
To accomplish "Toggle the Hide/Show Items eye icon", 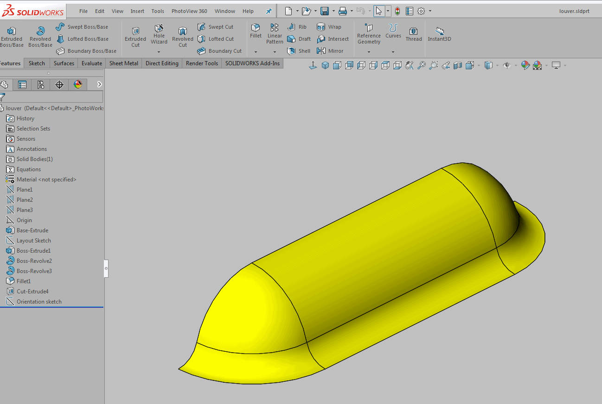I will 507,65.
